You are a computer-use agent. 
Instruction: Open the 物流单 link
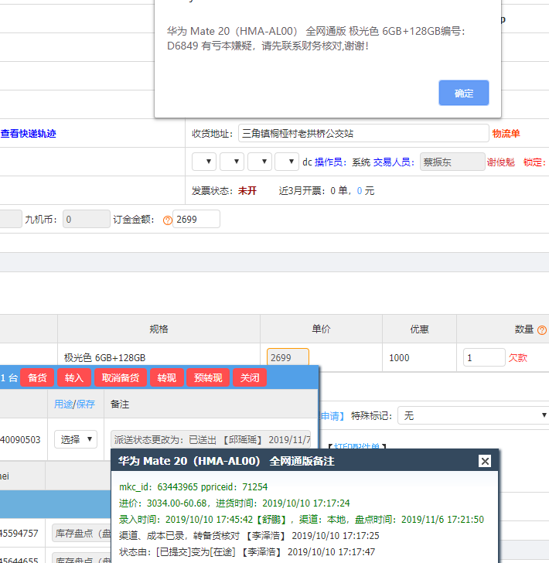click(x=506, y=134)
